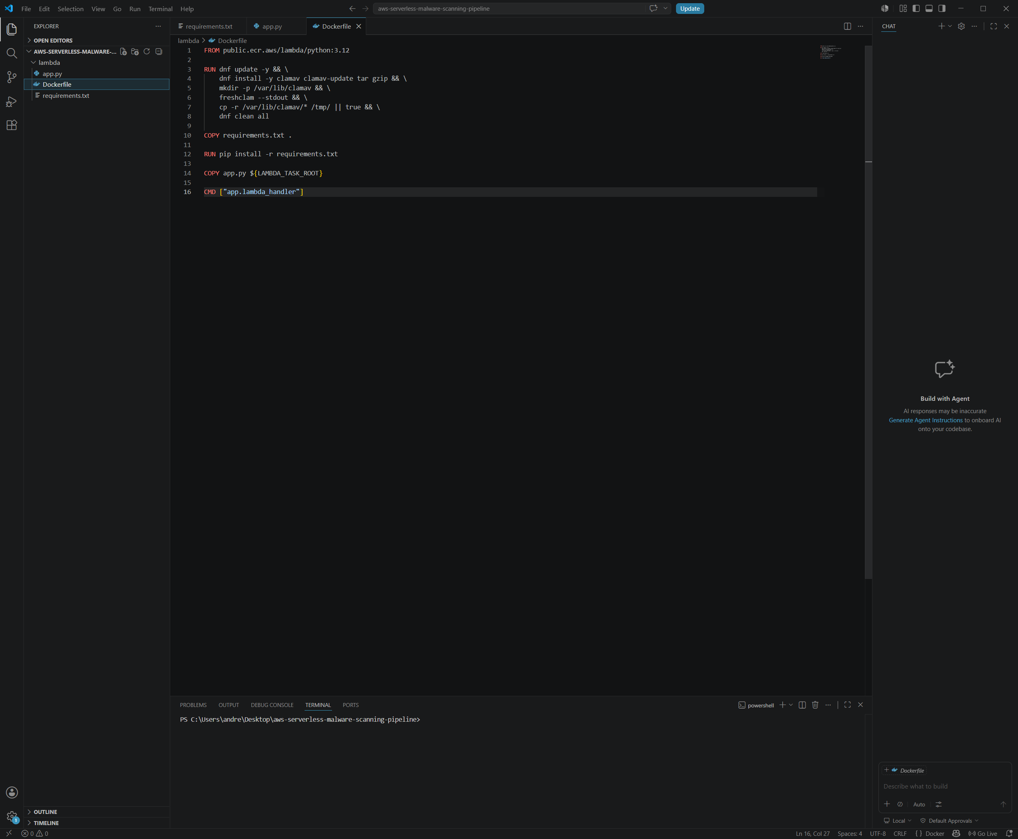Click Go Live in status bar

983,834
